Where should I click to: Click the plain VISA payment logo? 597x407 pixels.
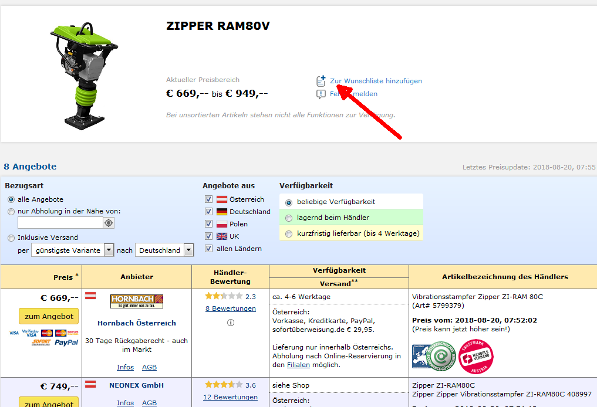click(14, 333)
